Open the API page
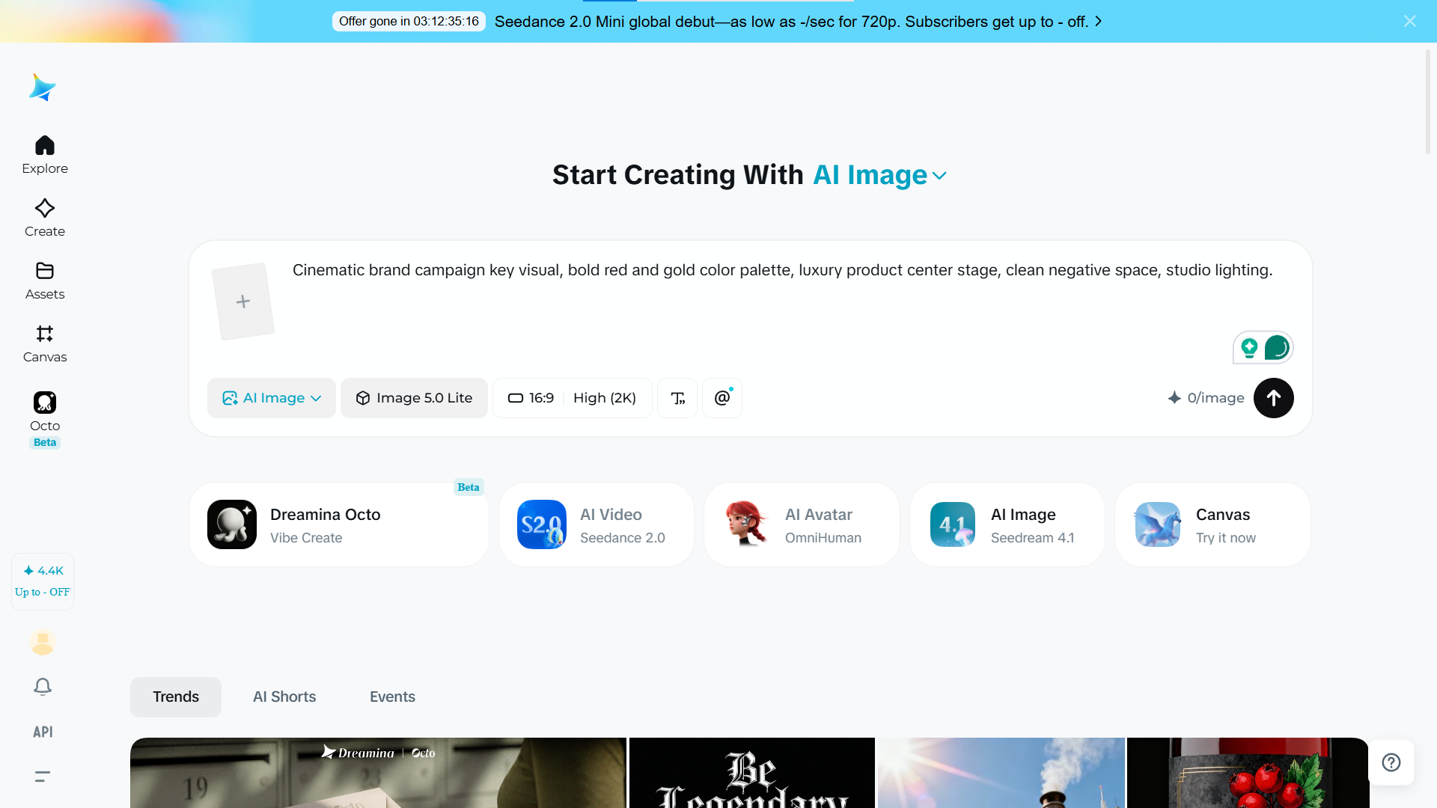The width and height of the screenshot is (1437, 808). (43, 732)
